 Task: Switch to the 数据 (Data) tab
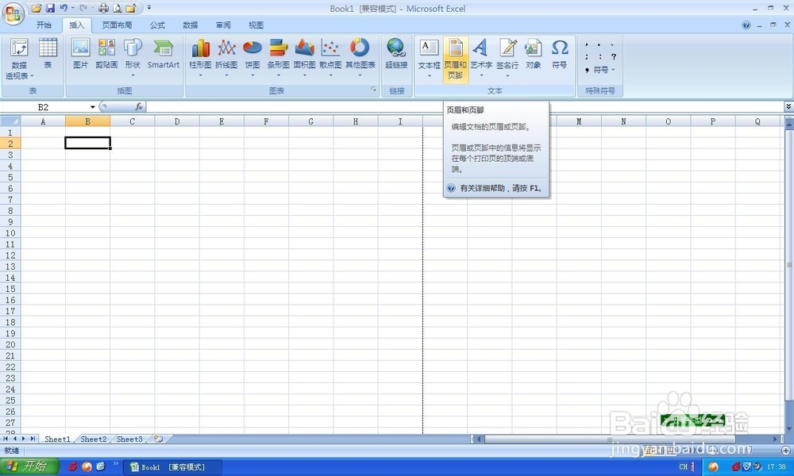click(x=191, y=25)
